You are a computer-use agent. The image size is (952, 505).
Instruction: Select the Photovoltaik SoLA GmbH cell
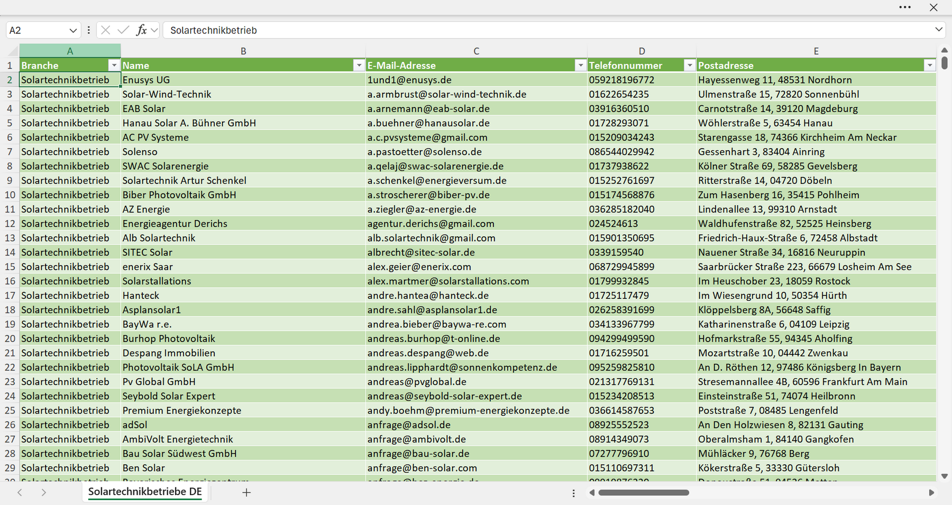(x=243, y=367)
